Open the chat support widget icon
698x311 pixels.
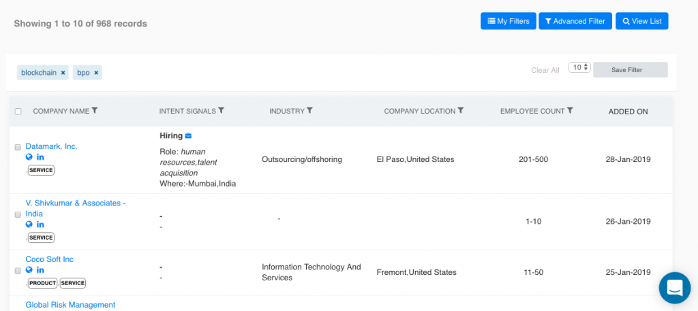point(674,288)
